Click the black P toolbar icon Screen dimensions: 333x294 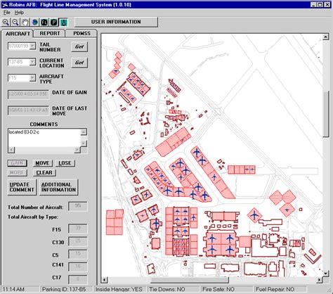pyautogui.click(x=54, y=23)
